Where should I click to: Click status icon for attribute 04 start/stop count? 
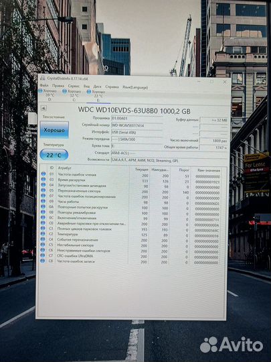coord(43,185)
